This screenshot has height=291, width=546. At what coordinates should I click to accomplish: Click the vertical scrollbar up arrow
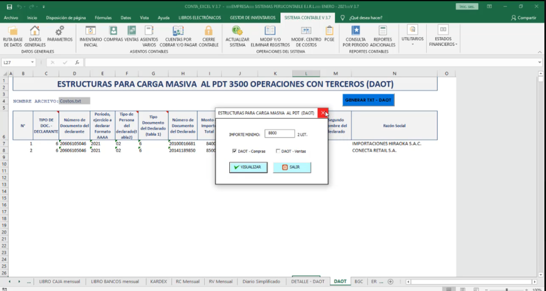click(541, 74)
